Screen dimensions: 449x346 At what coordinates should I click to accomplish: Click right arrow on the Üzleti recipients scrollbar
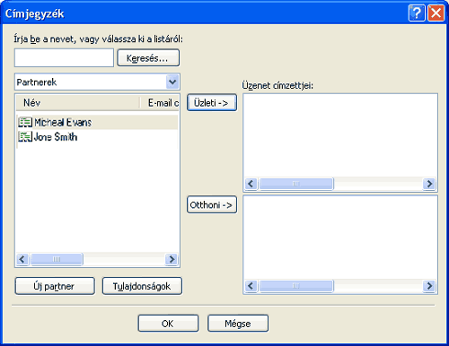click(429, 184)
